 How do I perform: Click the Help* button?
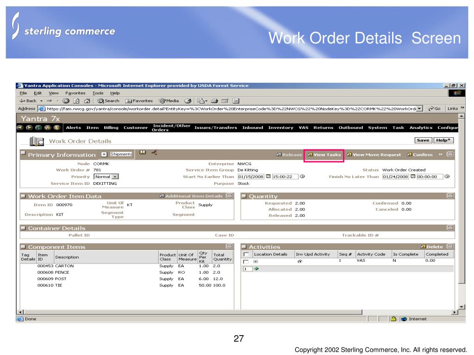(x=443, y=140)
